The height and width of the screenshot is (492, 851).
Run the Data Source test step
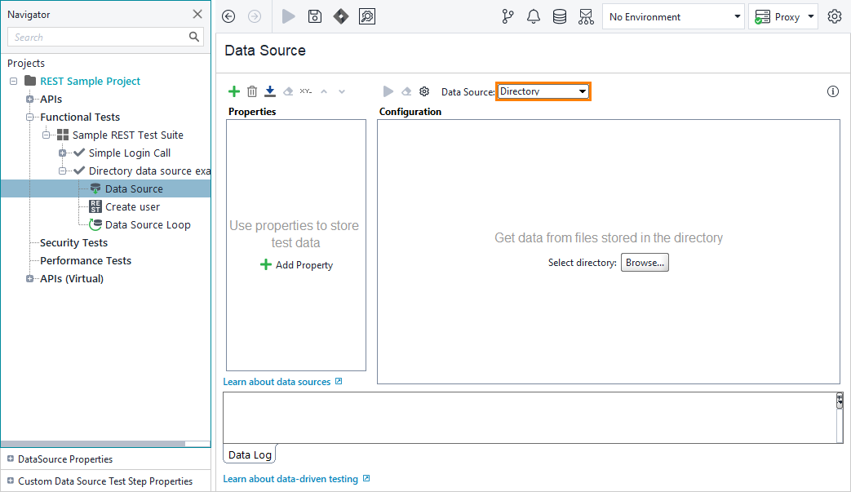tap(388, 91)
